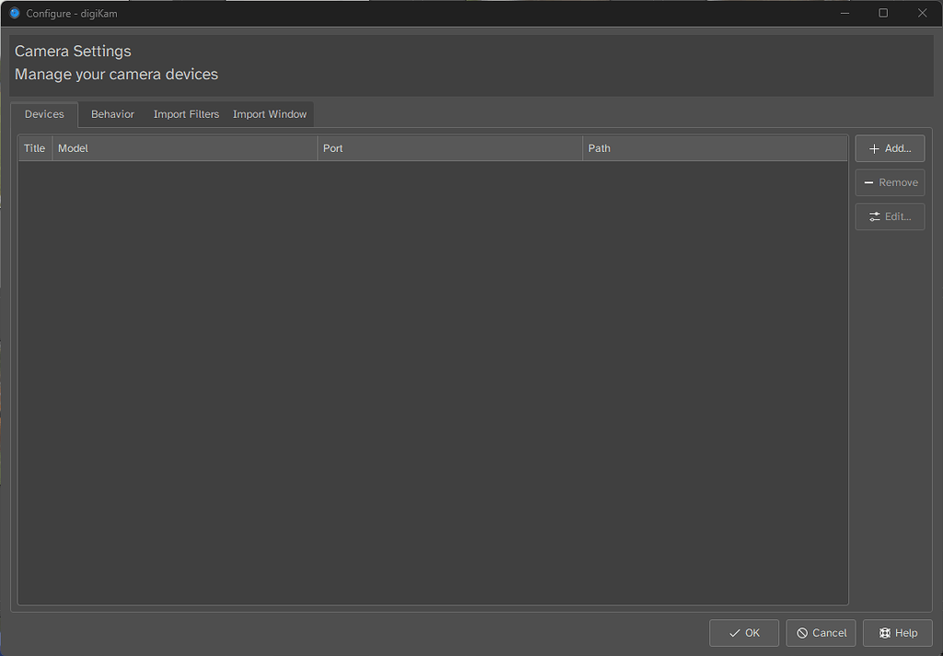Click the Remove button
The image size is (943, 656).
(890, 182)
